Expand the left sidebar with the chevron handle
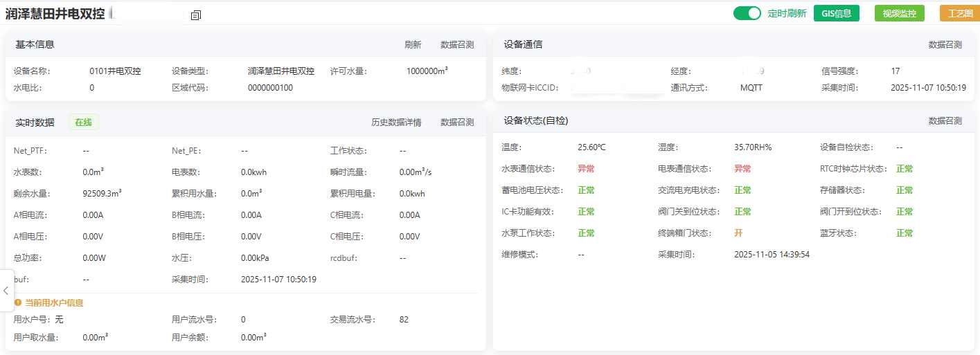 (x=6, y=291)
